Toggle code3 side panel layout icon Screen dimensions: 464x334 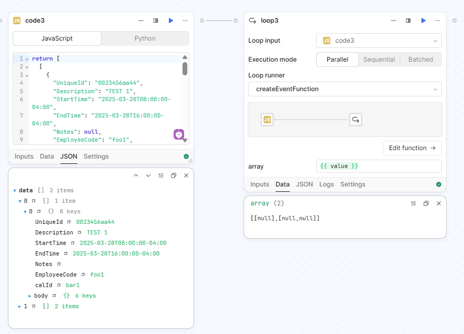coord(156,21)
